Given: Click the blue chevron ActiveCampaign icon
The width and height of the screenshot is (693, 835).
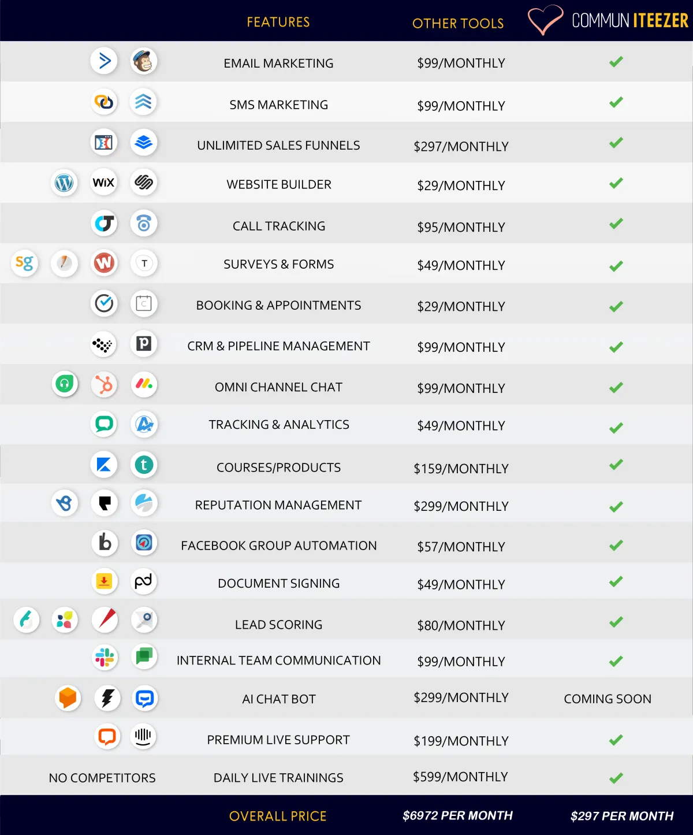Looking at the screenshot, I should point(104,61).
